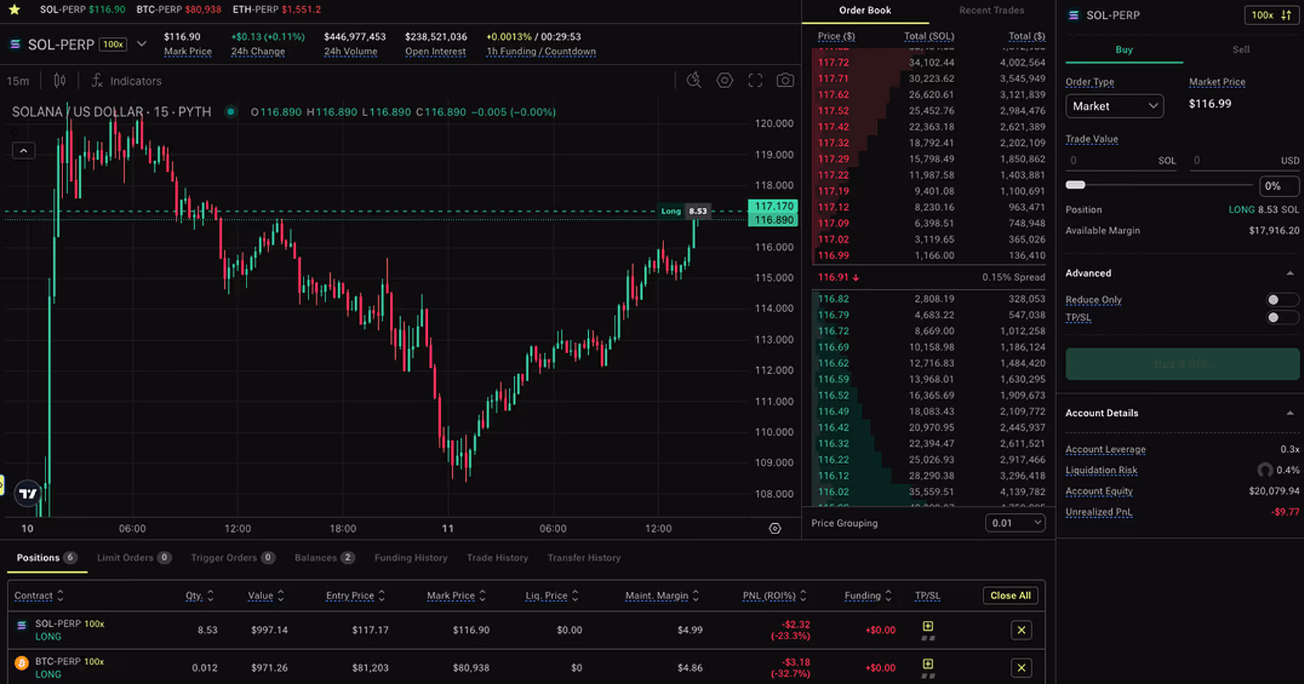Toggle the Reduce Only switch

coord(1281,300)
